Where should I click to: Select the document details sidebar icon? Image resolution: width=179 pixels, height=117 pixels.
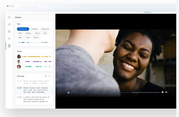9,46
